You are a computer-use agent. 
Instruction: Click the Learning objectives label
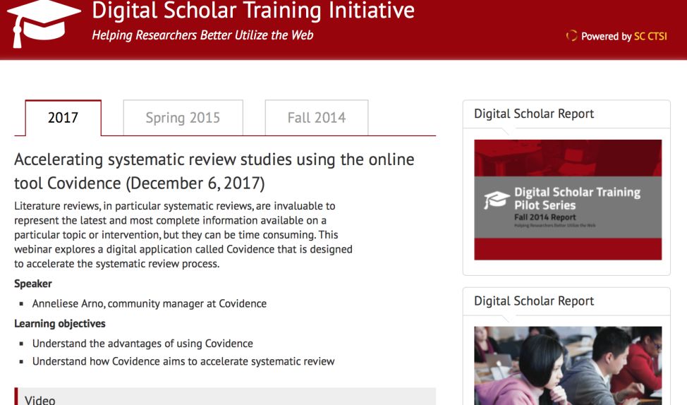coord(59,323)
